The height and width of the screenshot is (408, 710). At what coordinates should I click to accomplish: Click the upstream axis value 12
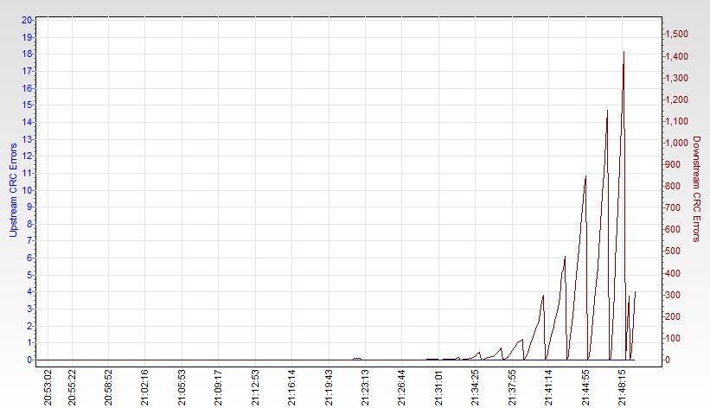tap(27, 156)
